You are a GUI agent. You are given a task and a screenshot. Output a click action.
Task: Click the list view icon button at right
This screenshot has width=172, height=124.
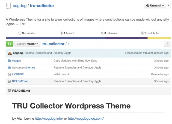coord(167,44)
